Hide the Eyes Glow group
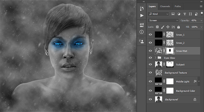Image resolution: width=204 pixels, height=112 pixels. coord(150,58)
